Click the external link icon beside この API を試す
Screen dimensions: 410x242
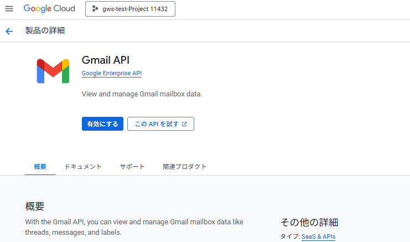(184, 124)
